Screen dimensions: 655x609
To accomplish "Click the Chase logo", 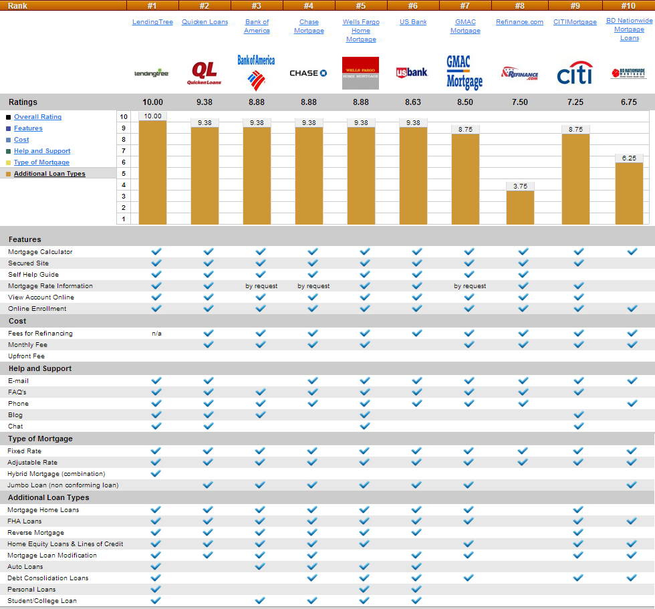I will (308, 73).
